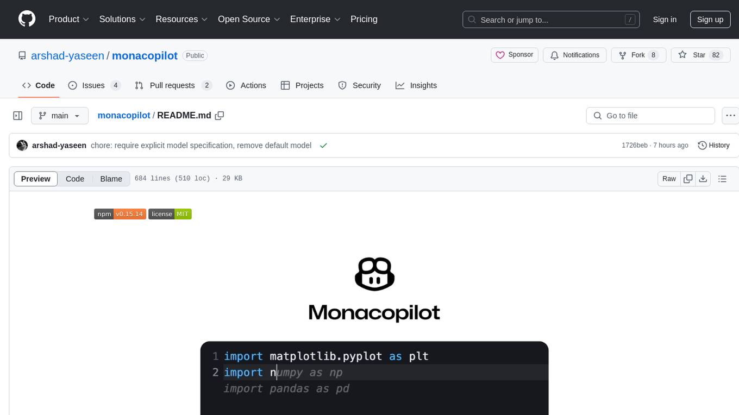Expand the Product menu
Image resolution: width=739 pixels, height=415 pixels.
coord(69,19)
